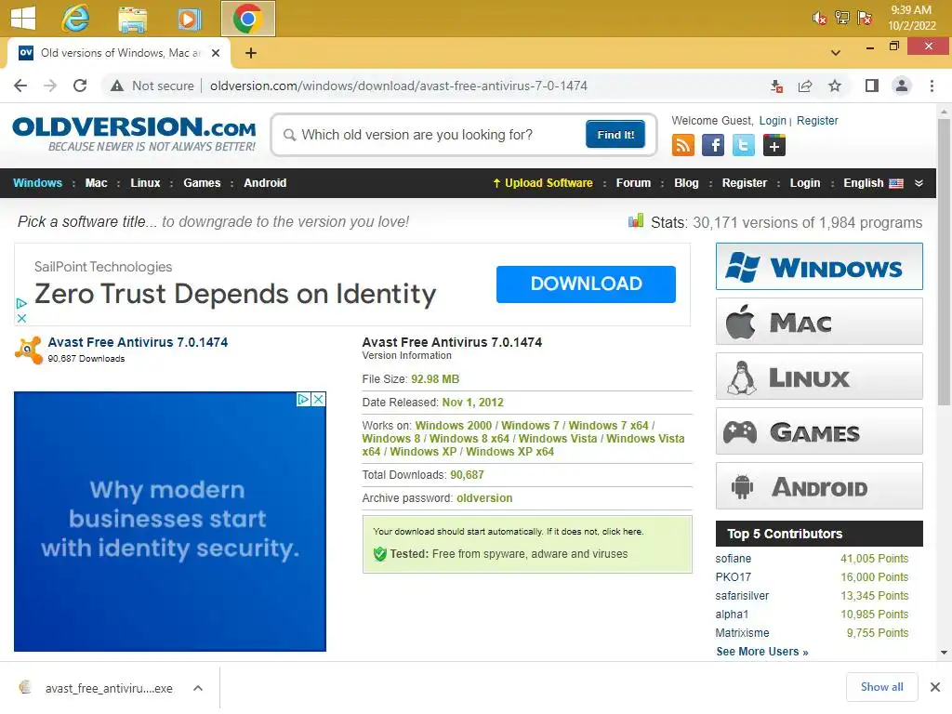952x714 pixels.
Task: Click the header Register link
Action: 817,120
